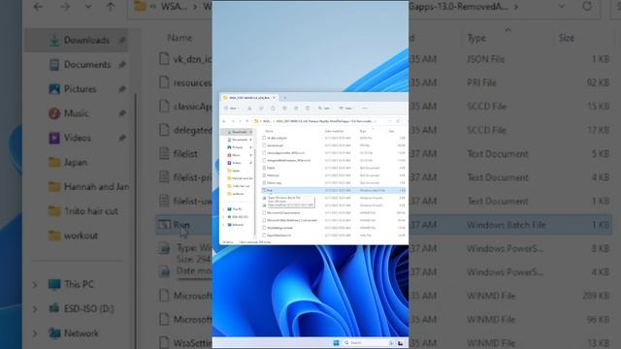This screenshot has height=349, width=621.
Task: Open the rightmost taskbar app icon
Action: pyautogui.click(x=401, y=342)
